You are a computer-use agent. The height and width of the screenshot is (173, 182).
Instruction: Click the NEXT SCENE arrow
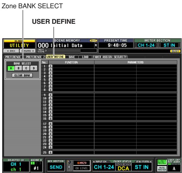point(46,50)
